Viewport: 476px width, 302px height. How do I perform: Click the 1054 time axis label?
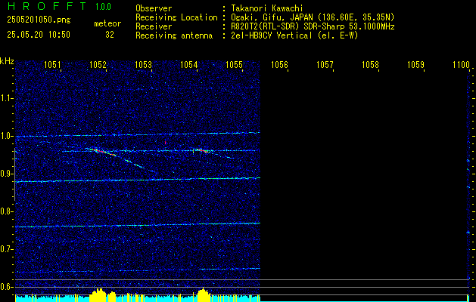point(189,65)
